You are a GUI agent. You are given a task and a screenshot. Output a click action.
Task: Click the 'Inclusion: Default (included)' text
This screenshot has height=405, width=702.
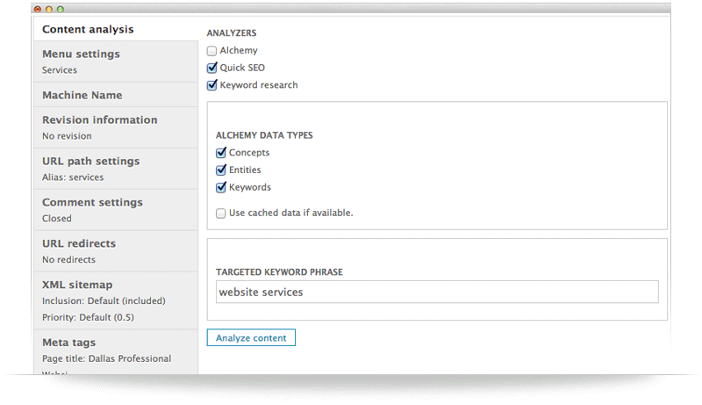click(x=104, y=301)
